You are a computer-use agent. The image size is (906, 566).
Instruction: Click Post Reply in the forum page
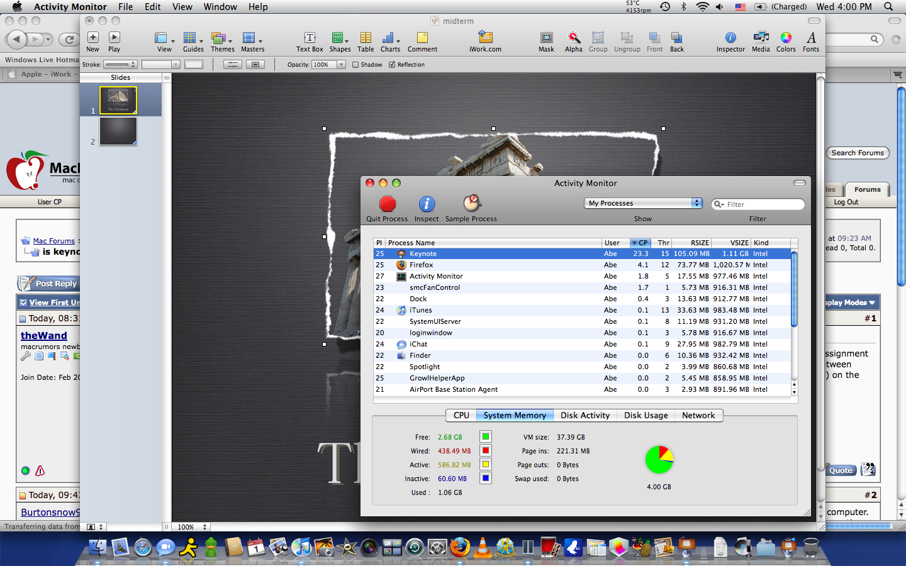click(x=48, y=284)
